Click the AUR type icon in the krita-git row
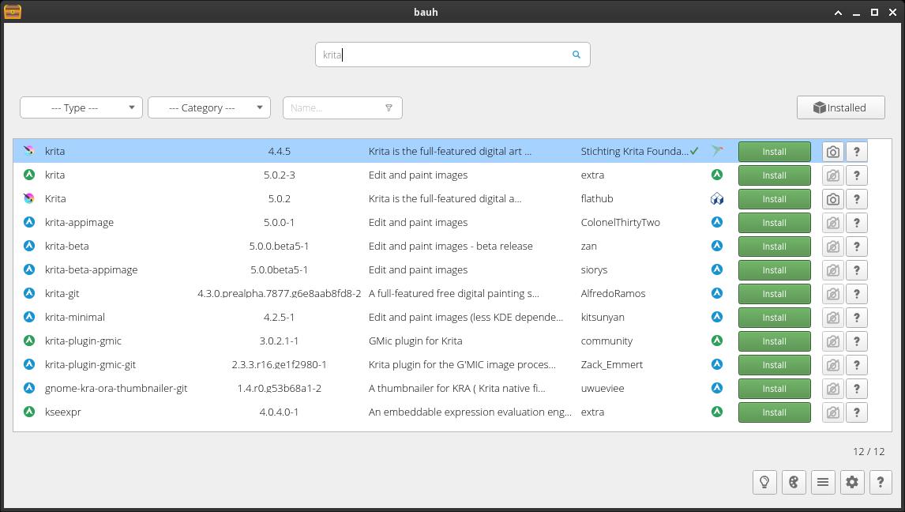 [x=717, y=293]
